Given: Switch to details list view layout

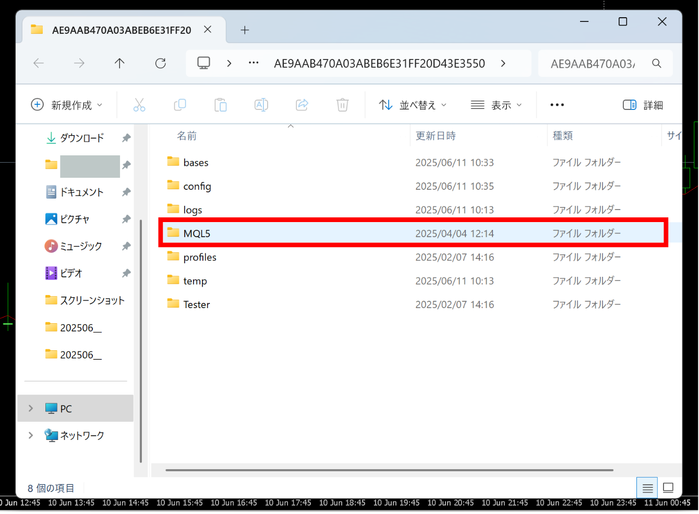Looking at the screenshot, I should click(647, 488).
